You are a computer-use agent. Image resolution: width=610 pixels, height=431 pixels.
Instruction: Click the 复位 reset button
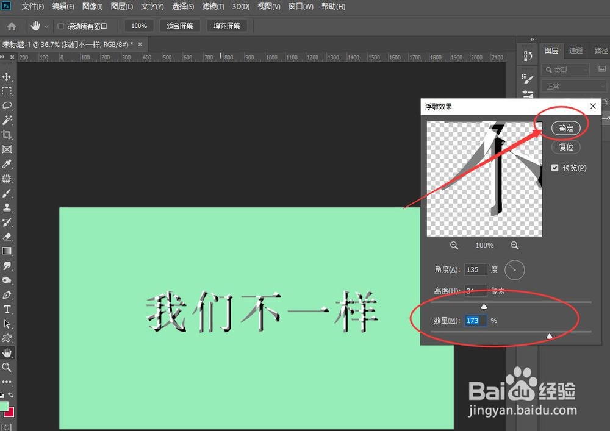pyautogui.click(x=565, y=147)
